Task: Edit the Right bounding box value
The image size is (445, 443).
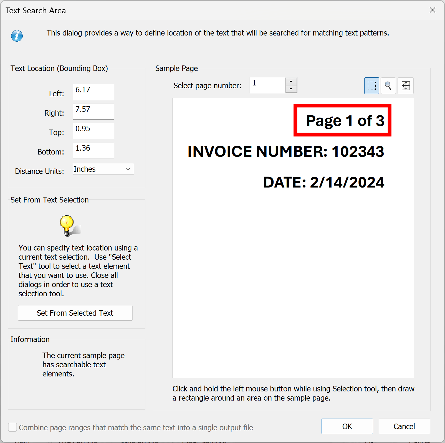Action: pos(93,111)
